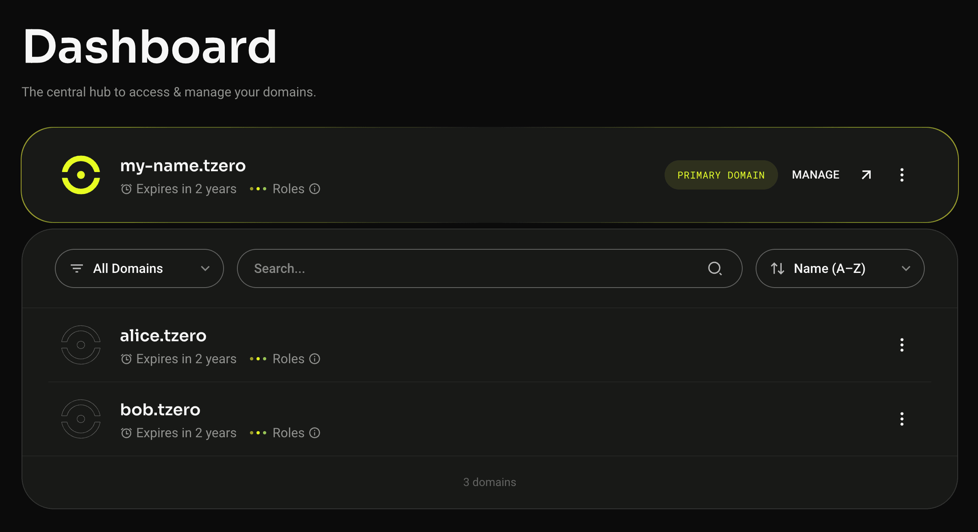Click the Roles info icon for bob.tzero
The width and height of the screenshot is (978, 532).
[x=315, y=433]
